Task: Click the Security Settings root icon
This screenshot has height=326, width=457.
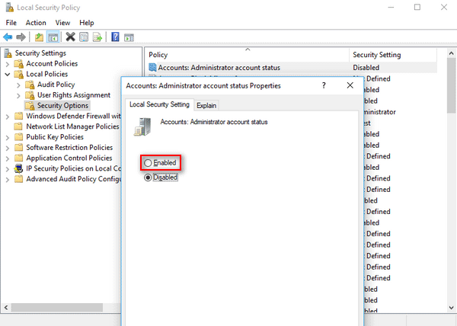Action: tap(8, 53)
